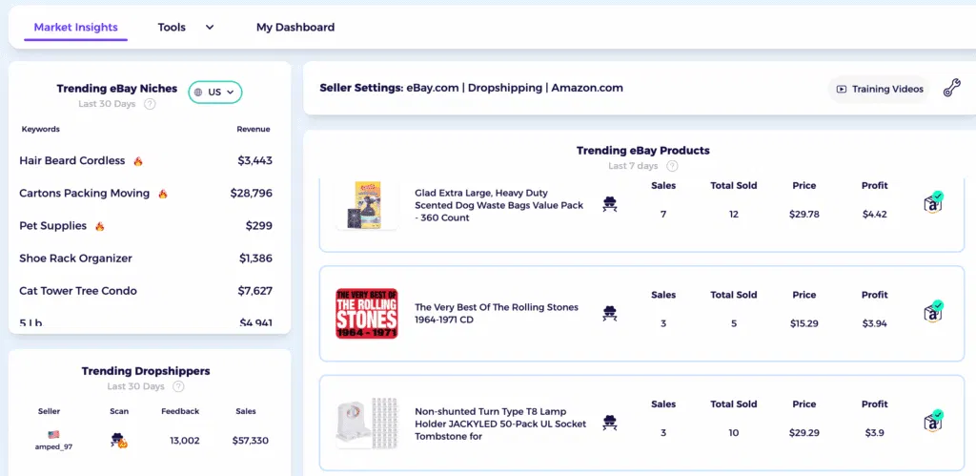
Task: Click help icon under Trending Dropshippers
Action: coord(178,387)
